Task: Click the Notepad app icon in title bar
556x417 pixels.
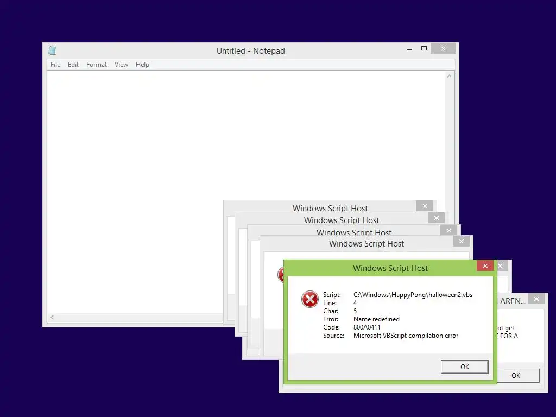Action: point(53,50)
